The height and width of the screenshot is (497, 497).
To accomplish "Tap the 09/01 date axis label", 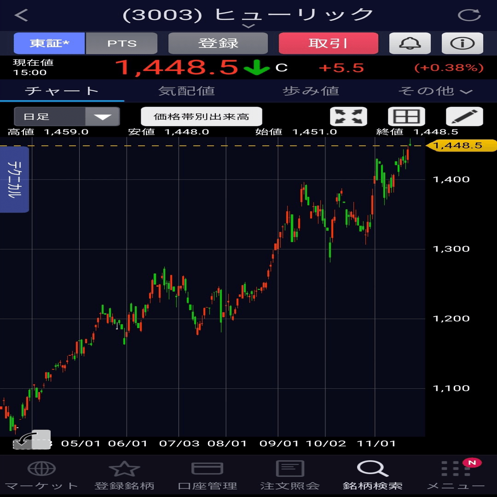I will pos(279,444).
